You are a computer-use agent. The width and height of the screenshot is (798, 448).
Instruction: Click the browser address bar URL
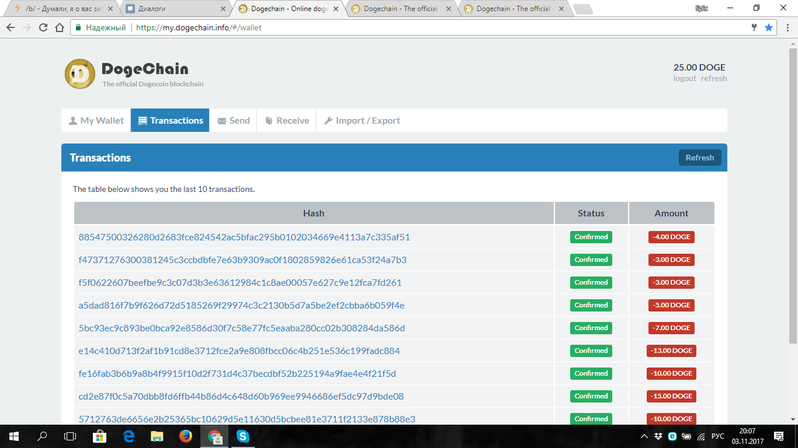[199, 27]
